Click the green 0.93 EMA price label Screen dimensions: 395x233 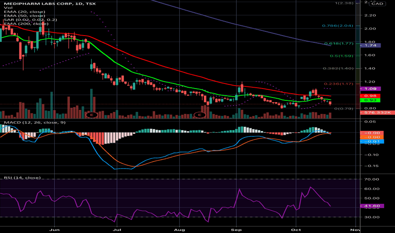pyautogui.click(x=370, y=100)
